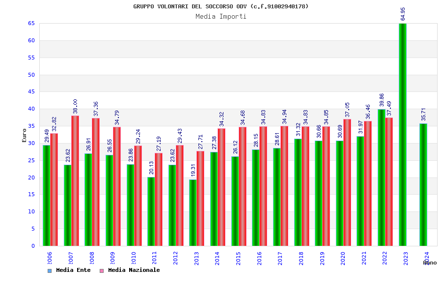Click the 2023 year axis label
This screenshot has width=442, height=295.
click(406, 258)
